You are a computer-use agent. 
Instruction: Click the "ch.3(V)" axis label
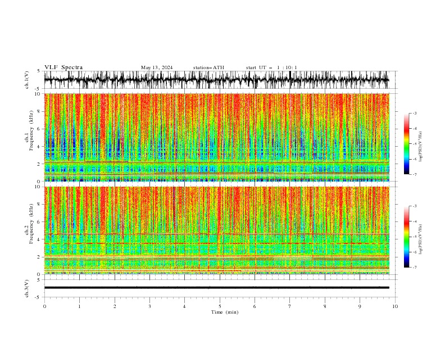pos(27,288)
